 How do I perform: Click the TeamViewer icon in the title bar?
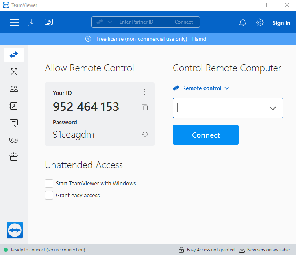(6, 5)
